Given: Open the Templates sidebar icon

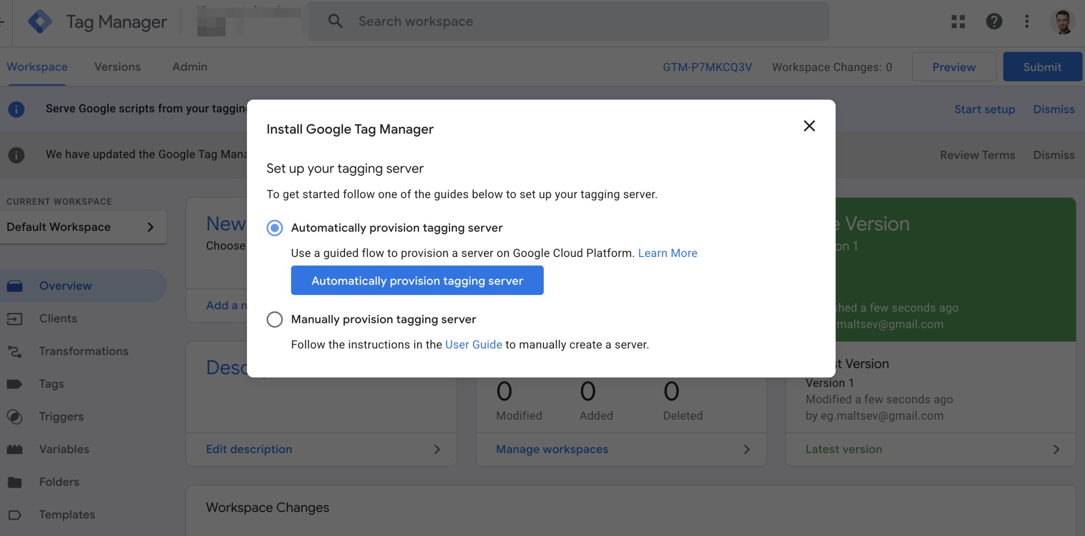Looking at the screenshot, I should tap(15, 515).
